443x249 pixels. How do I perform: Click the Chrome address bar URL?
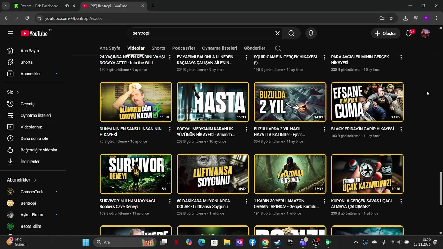[x=74, y=18]
